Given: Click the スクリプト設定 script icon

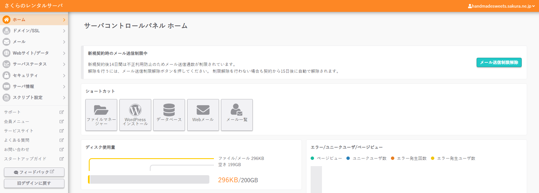Looking at the screenshot, I should (7, 97).
